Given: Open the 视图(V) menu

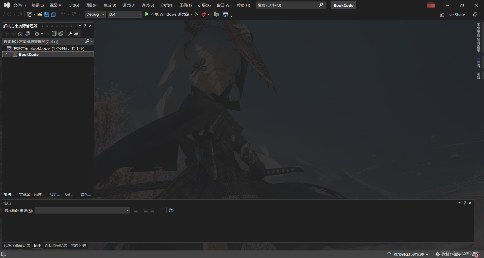Looking at the screenshot, I should tap(56, 5).
